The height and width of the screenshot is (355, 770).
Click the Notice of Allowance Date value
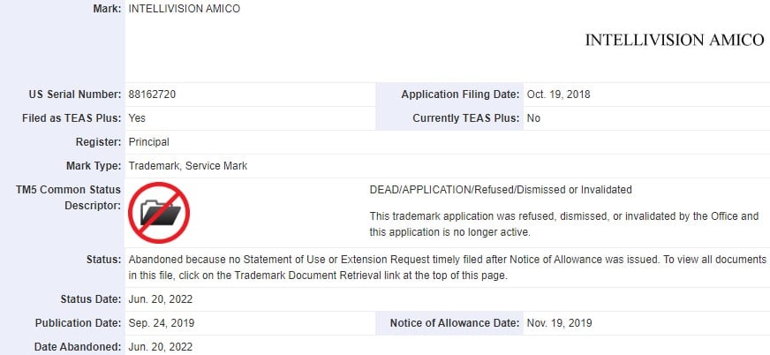pos(559,323)
